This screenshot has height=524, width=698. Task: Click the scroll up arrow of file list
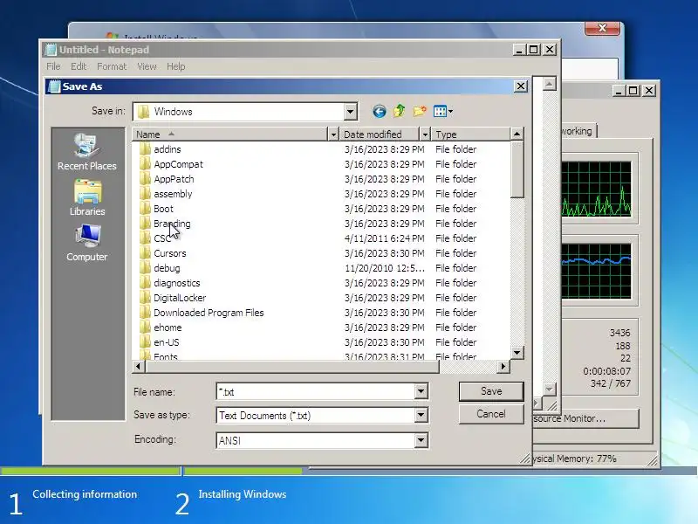pyautogui.click(x=517, y=134)
